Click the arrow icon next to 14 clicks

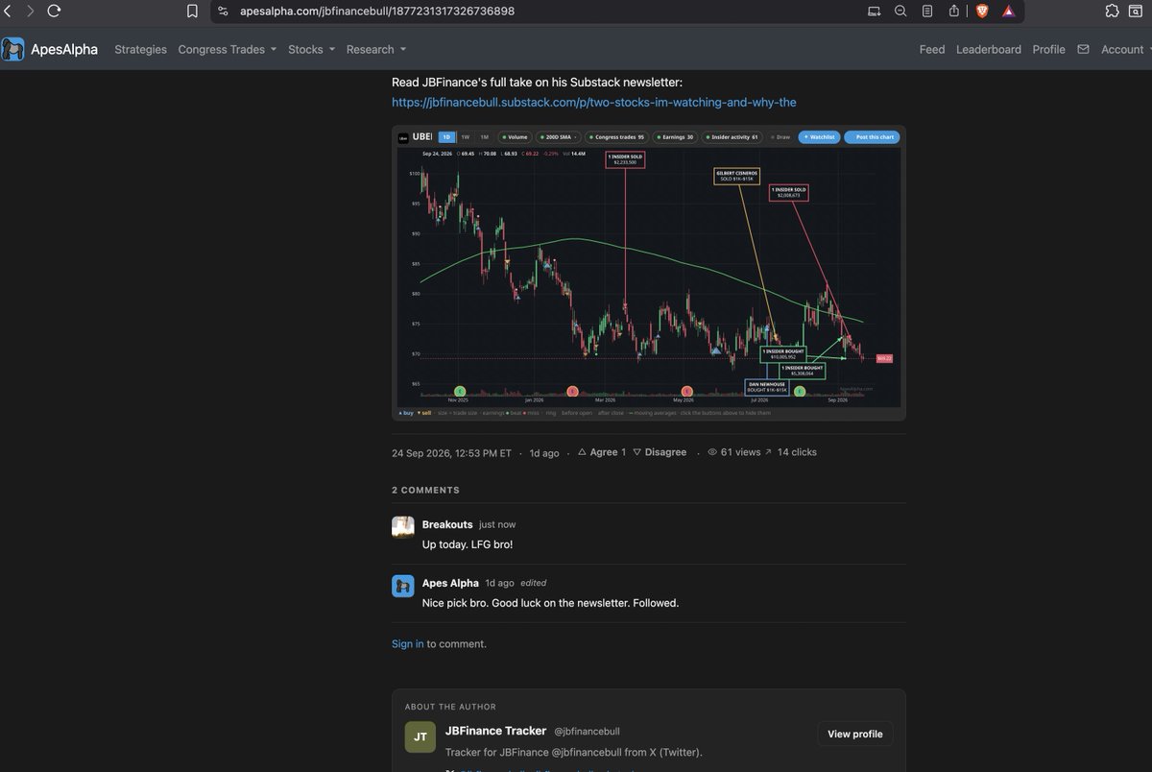(x=768, y=452)
